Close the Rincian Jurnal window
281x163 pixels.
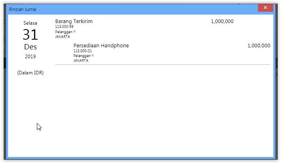265,8
